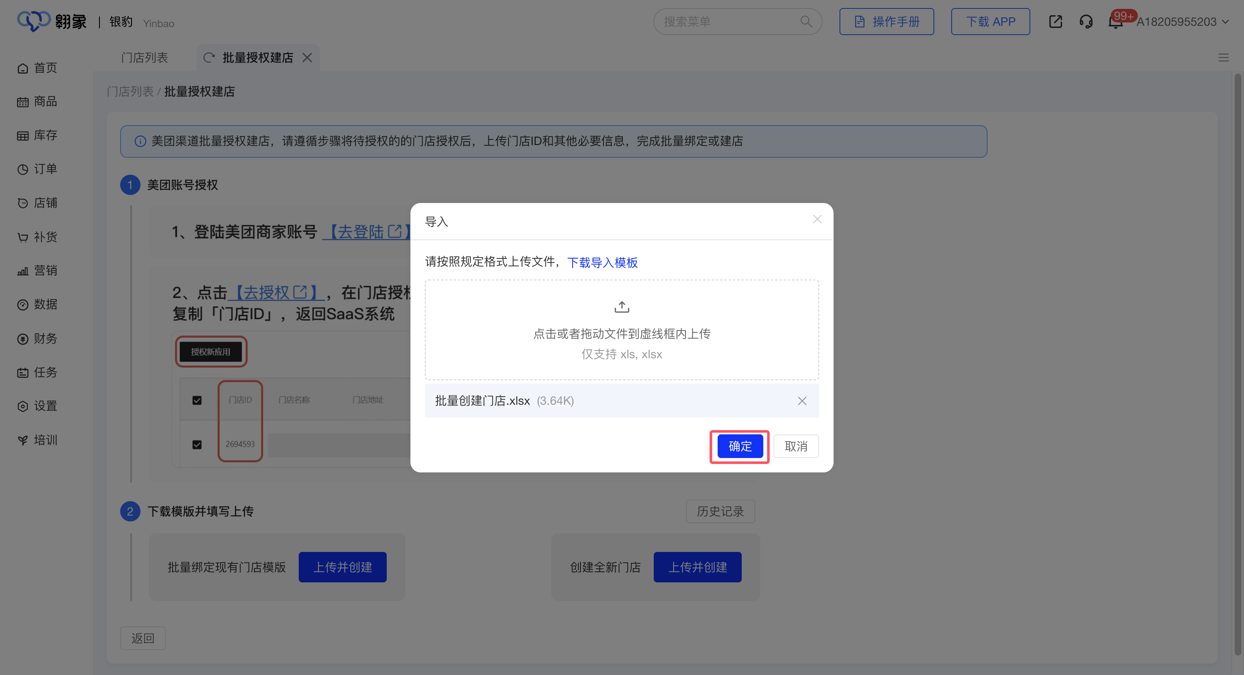Cancel the import with 取消
Screen dimensions: 1244x675
pos(796,446)
